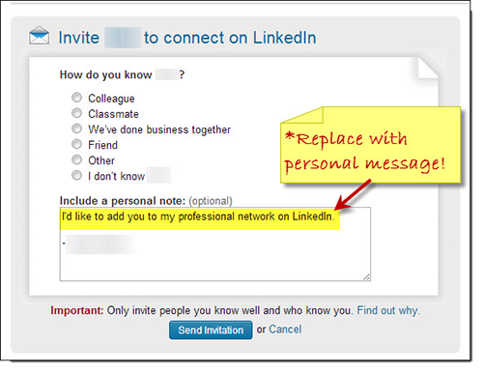Click the How do you know question
Screen dimensions: 483x373
point(122,74)
